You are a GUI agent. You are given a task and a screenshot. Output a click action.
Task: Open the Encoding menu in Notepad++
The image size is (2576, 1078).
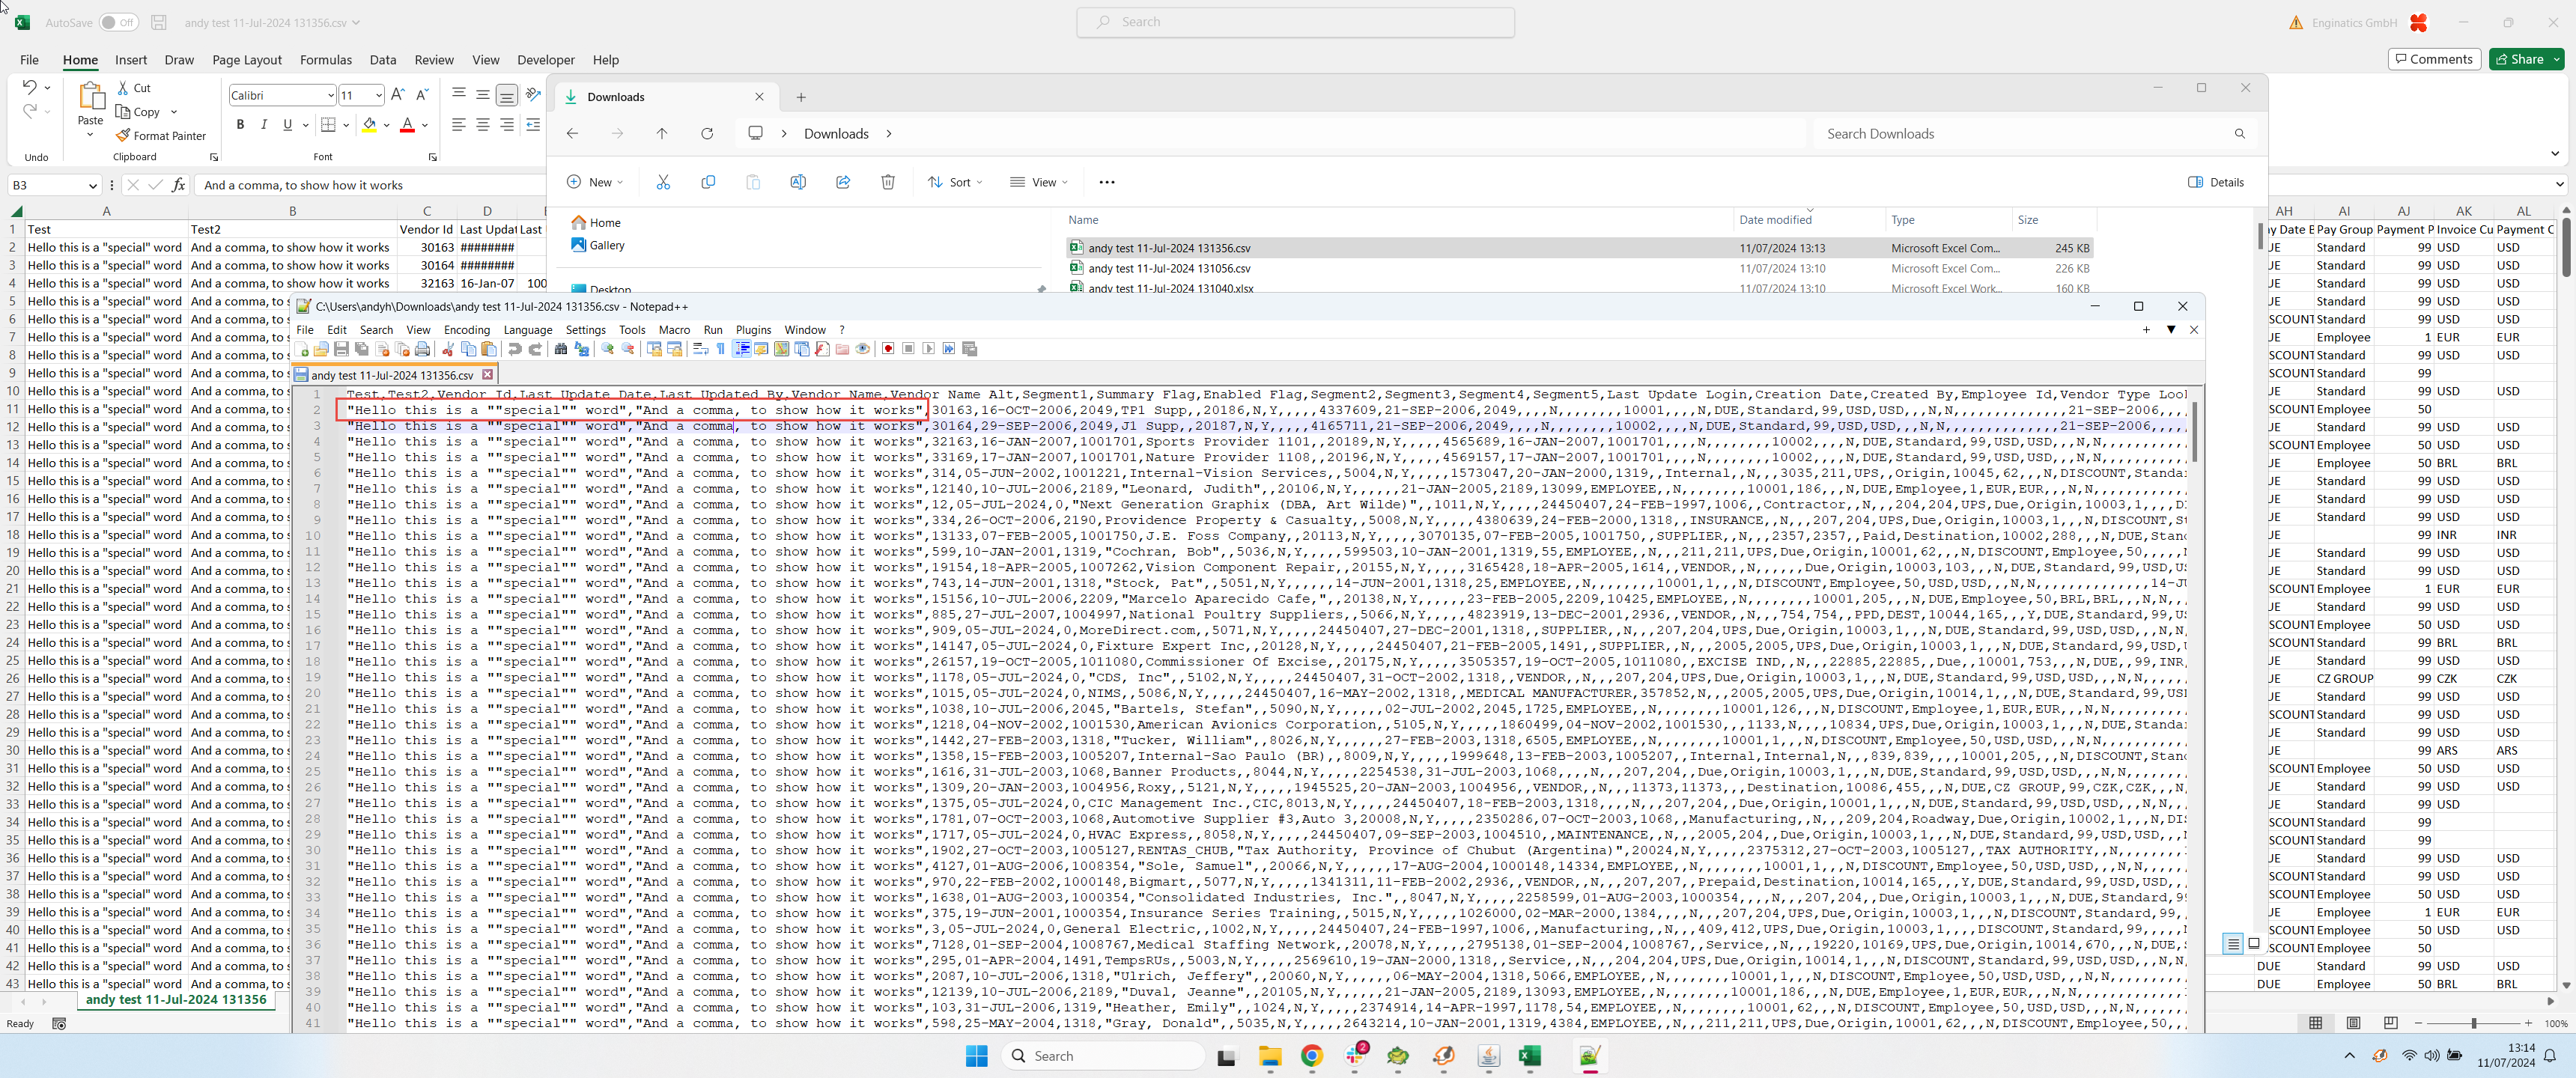tap(467, 330)
